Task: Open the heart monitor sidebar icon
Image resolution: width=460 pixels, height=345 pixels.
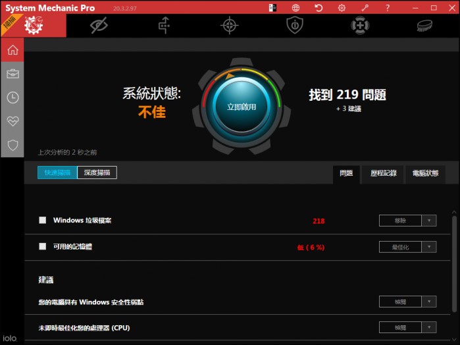Action: 13,121
